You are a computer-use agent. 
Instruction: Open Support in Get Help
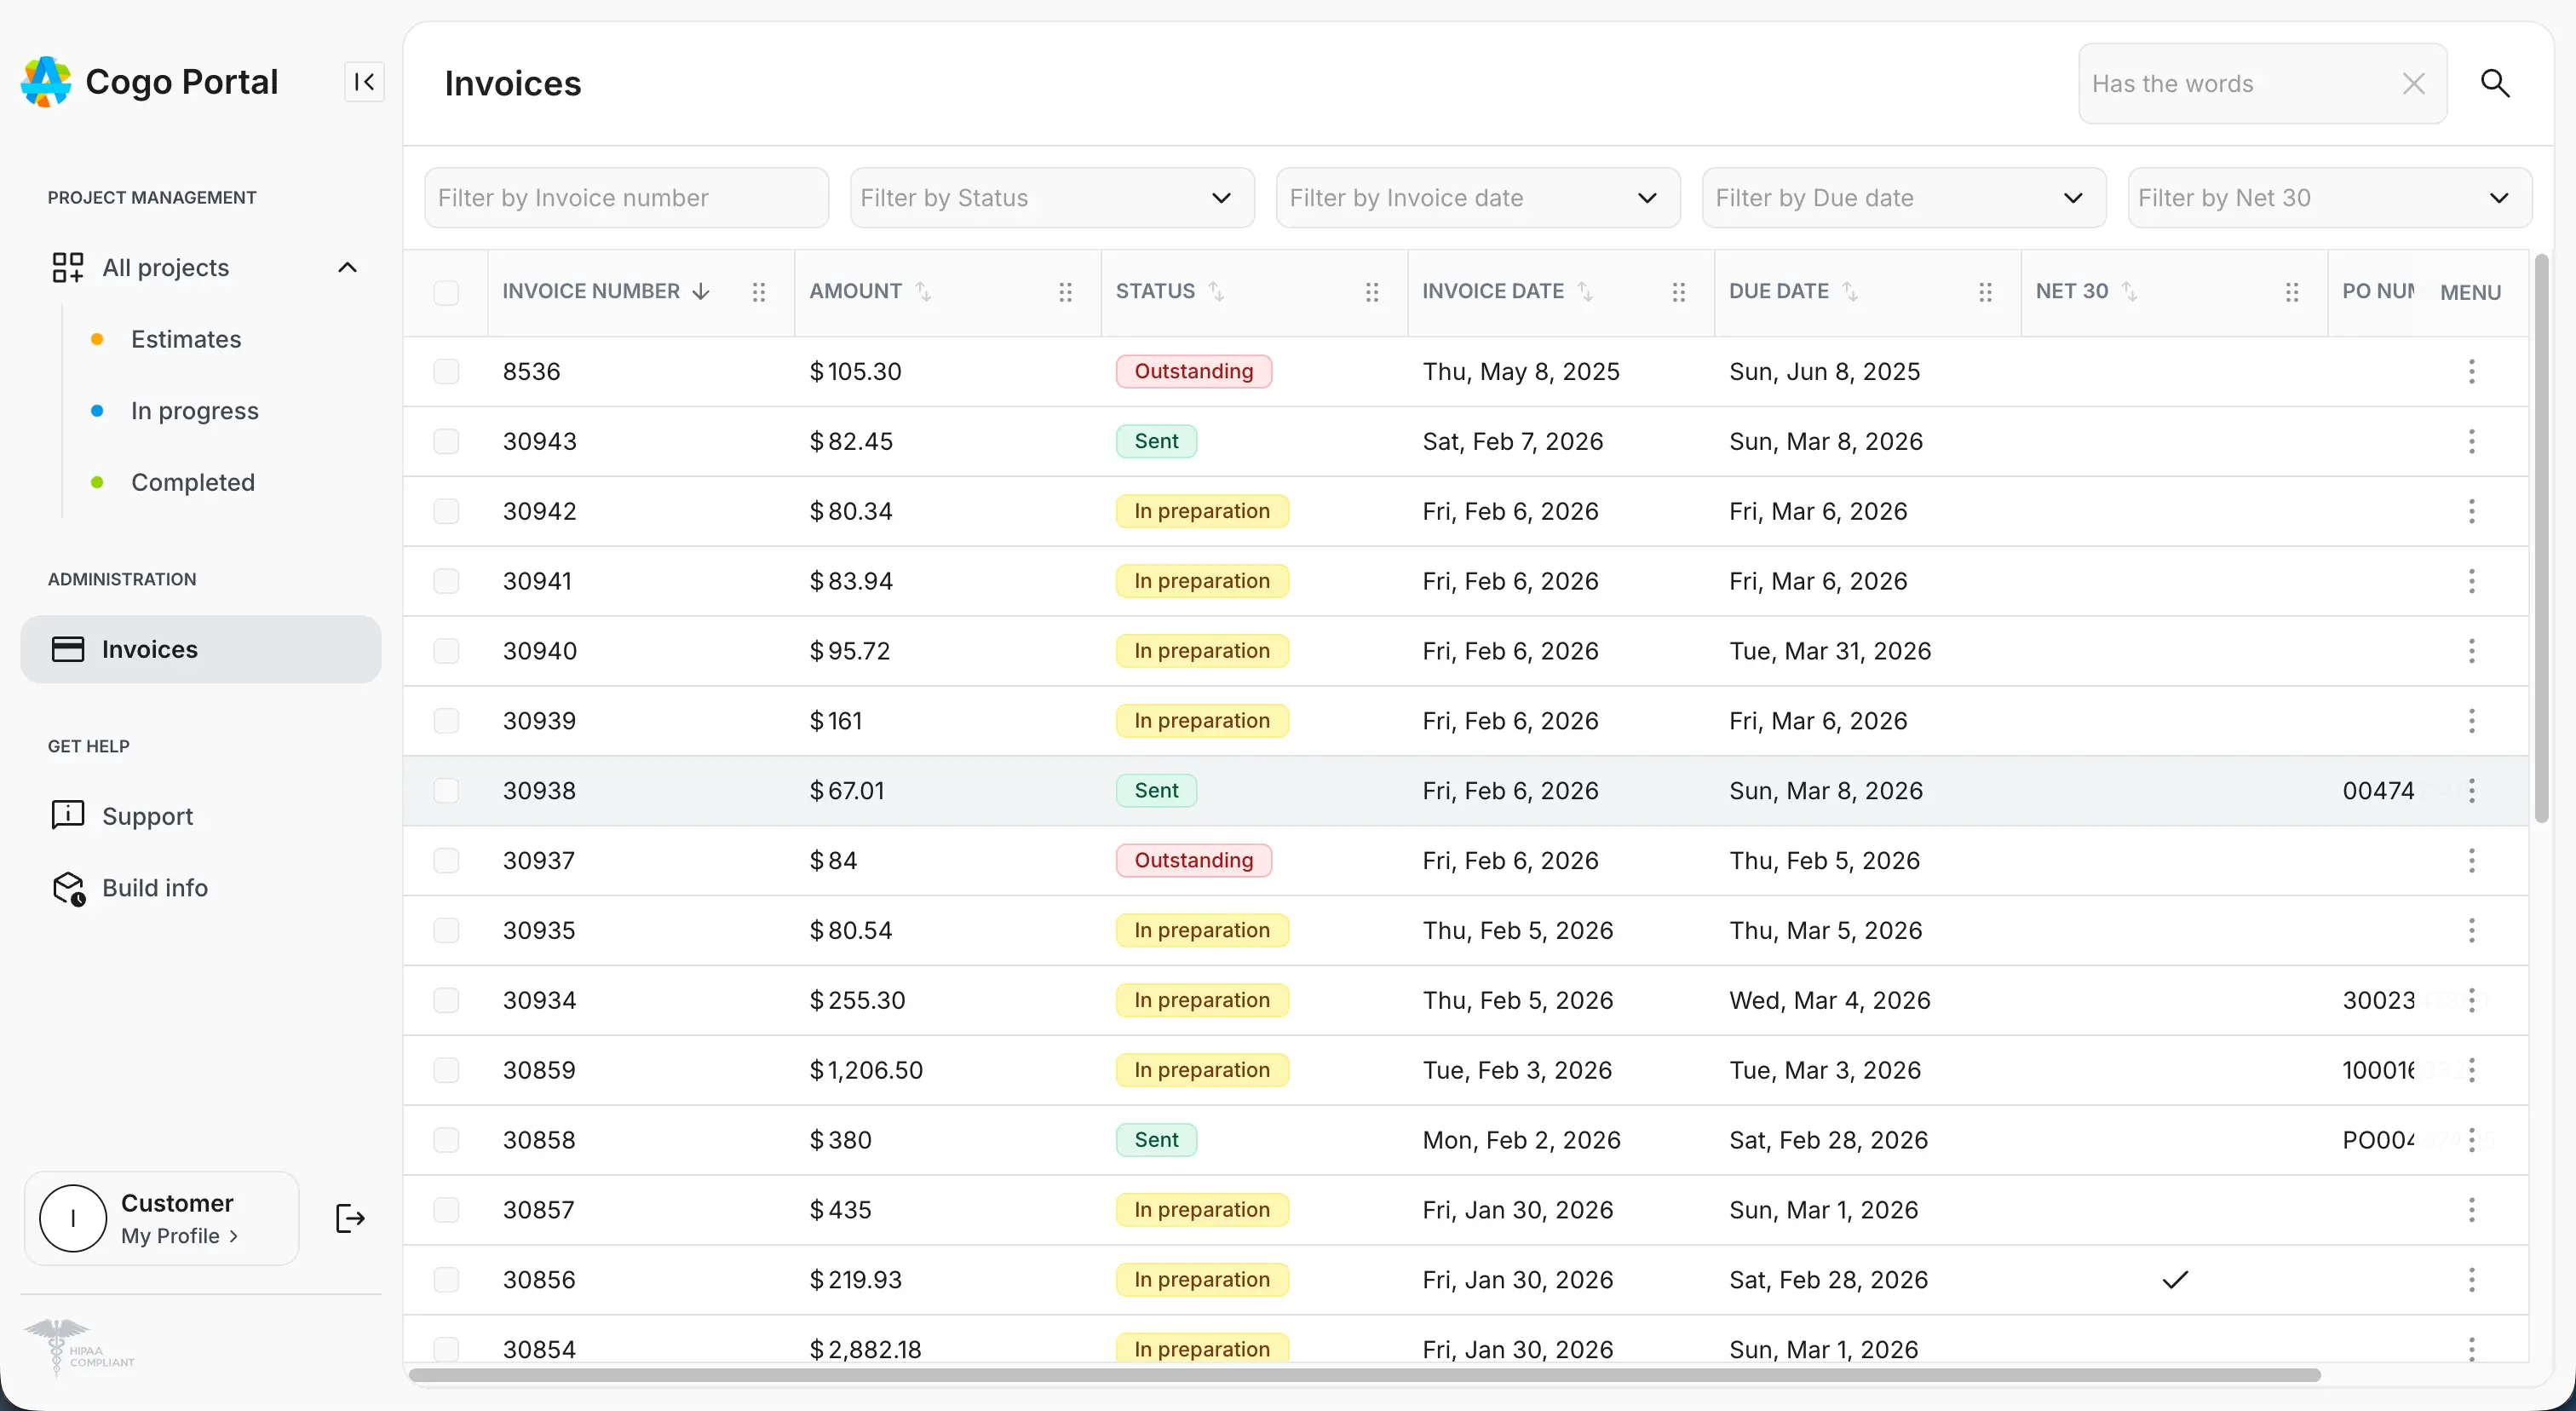click(x=148, y=816)
